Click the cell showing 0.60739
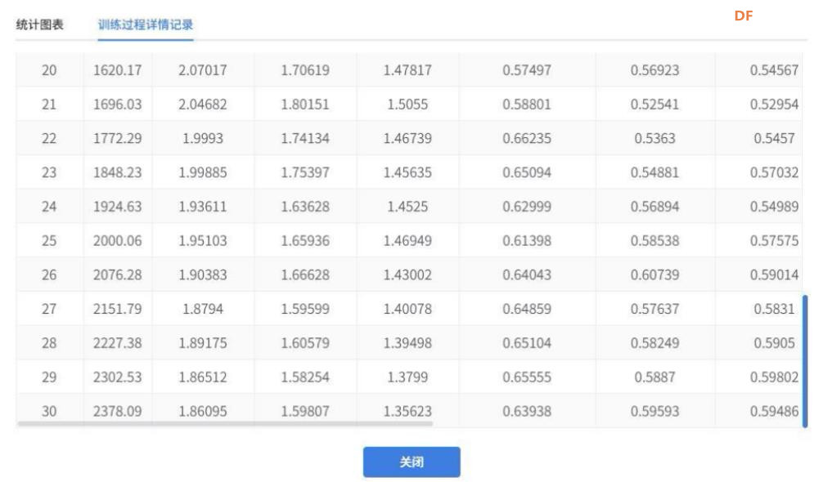The image size is (823, 482). tap(654, 274)
